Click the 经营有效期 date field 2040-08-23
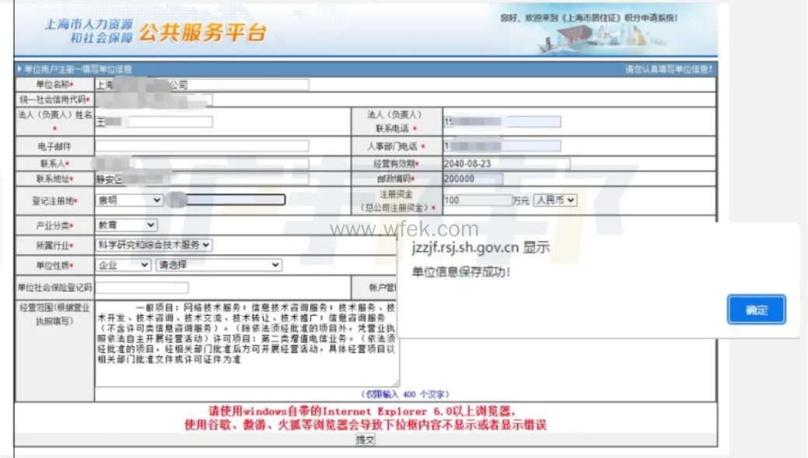Screen dimensions: 808x458 click(505, 164)
